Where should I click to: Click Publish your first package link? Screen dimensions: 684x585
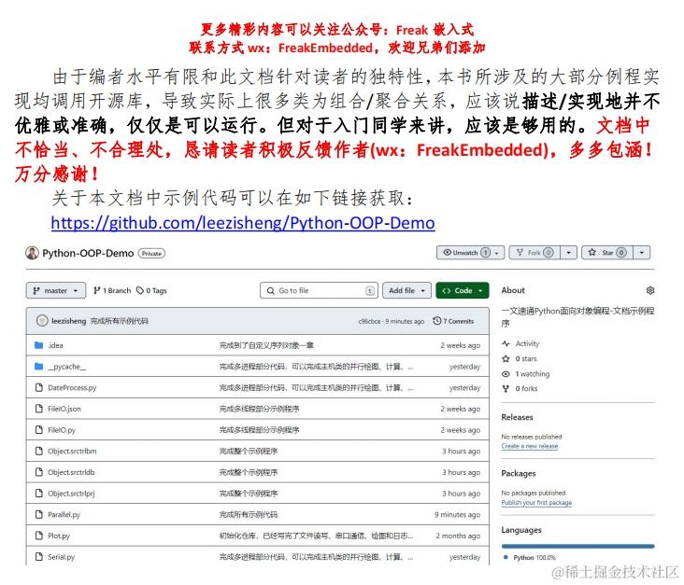[x=536, y=503]
